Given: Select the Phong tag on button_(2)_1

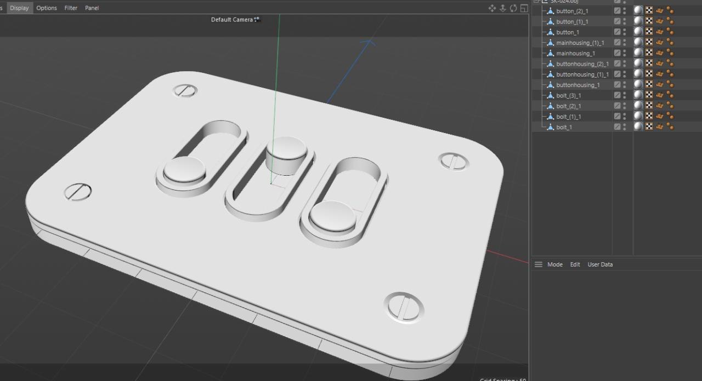Looking at the screenshot, I should (x=638, y=10).
